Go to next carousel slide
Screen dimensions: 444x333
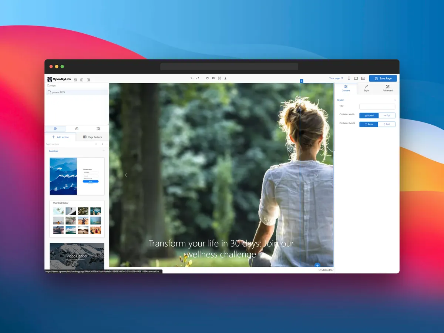click(x=316, y=175)
